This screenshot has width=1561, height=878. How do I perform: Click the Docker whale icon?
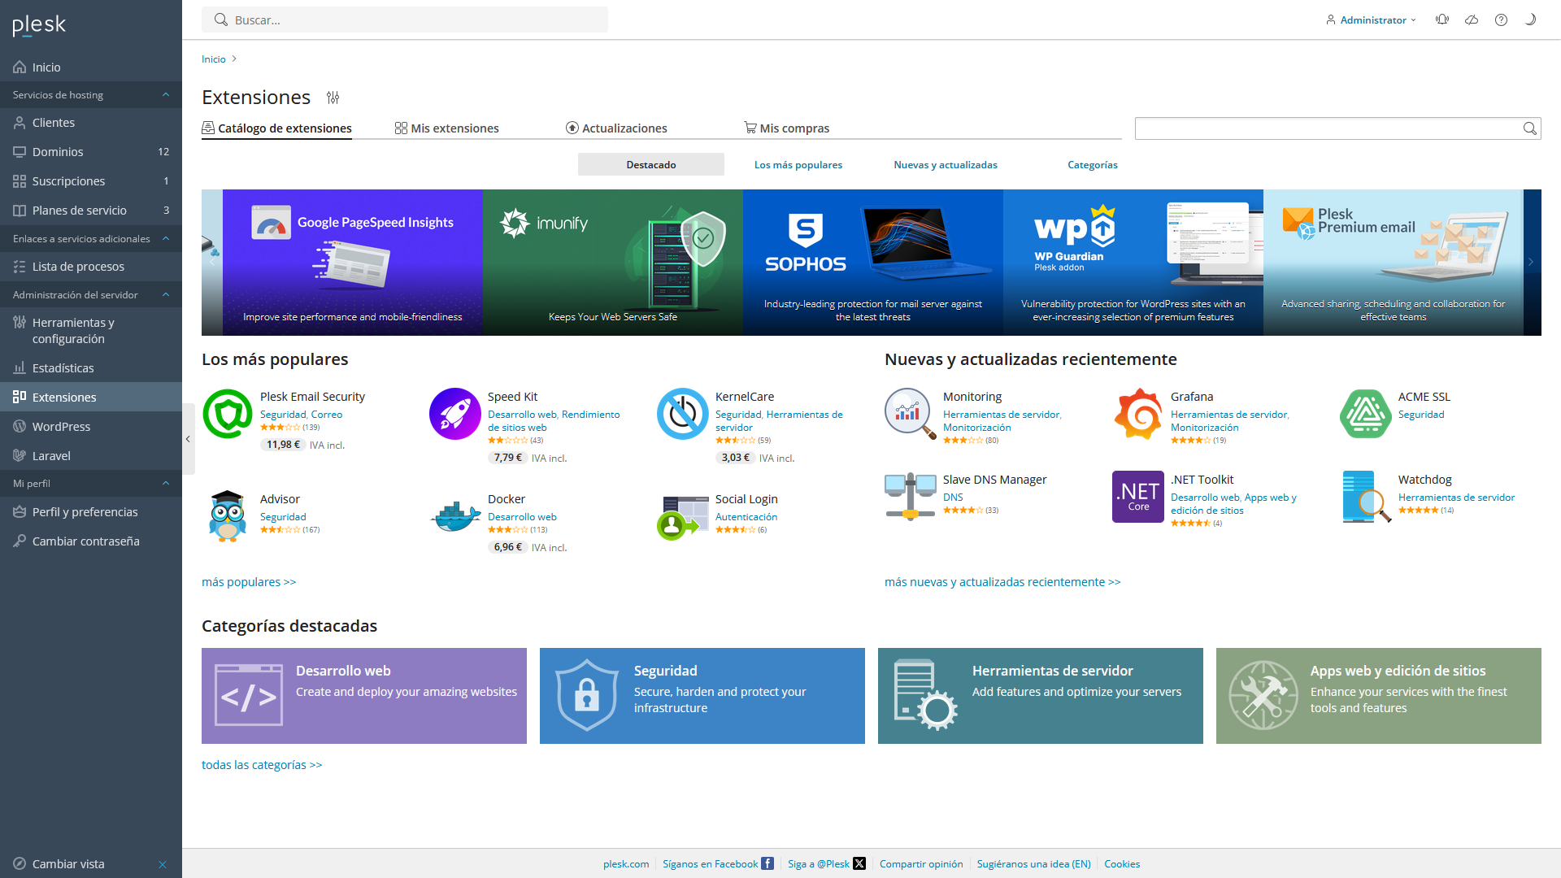coord(455,516)
